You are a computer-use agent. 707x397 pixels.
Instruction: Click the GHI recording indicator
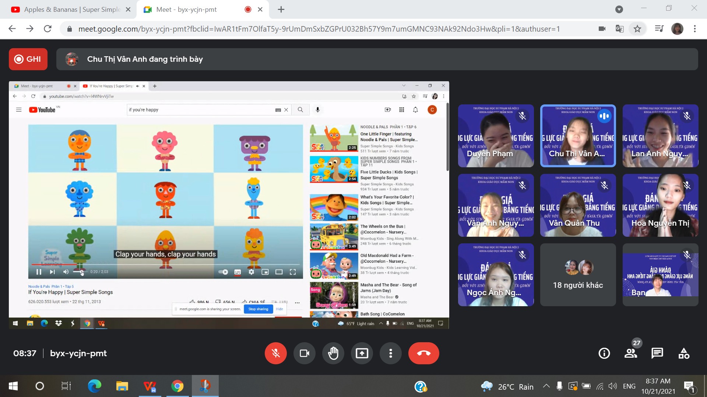28,59
